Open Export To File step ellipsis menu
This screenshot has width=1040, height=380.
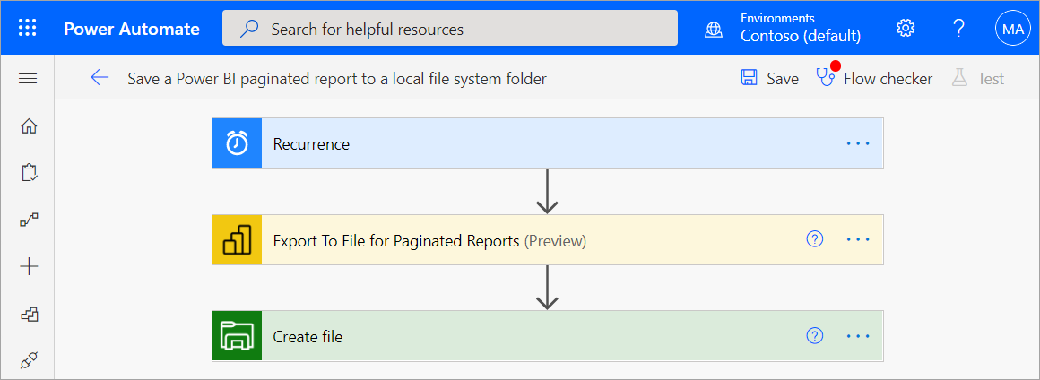858,239
